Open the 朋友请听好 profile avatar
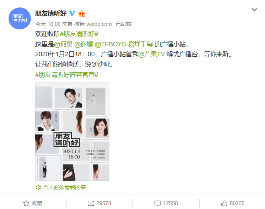This screenshot has width=265, height=209. (20, 18)
